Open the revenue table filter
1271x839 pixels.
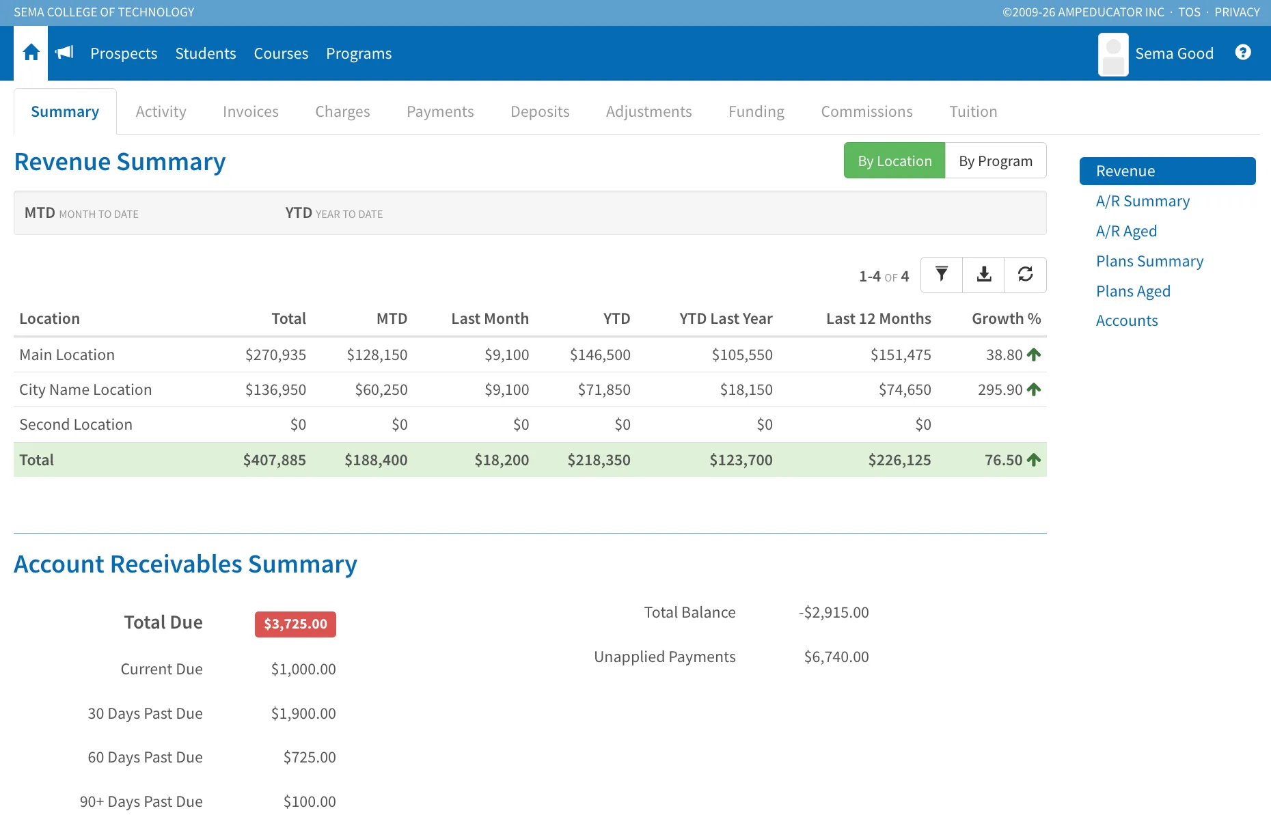pyautogui.click(x=942, y=275)
